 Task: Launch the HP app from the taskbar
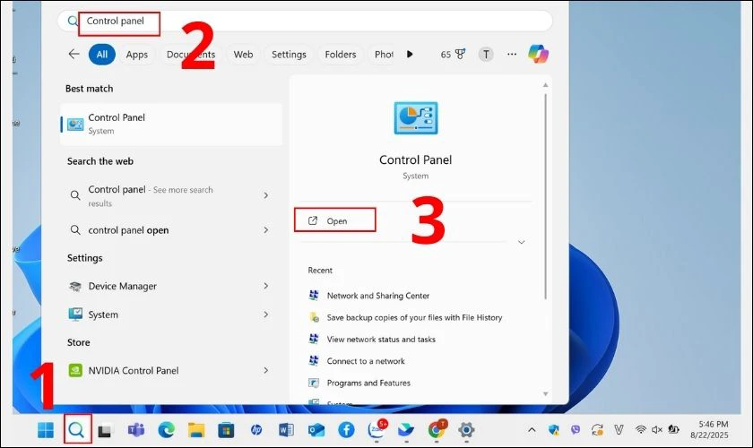(x=256, y=430)
